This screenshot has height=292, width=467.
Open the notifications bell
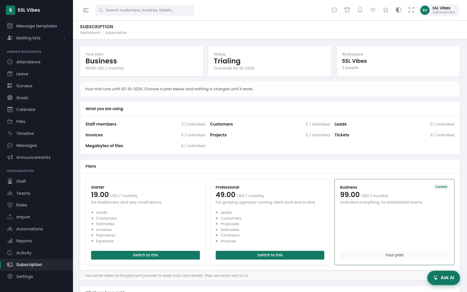click(x=360, y=10)
